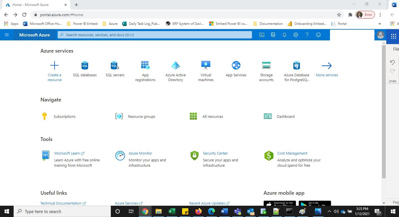Open Azure bookmark folder
Viewport: 399px width, 217px height.
tap(110, 24)
